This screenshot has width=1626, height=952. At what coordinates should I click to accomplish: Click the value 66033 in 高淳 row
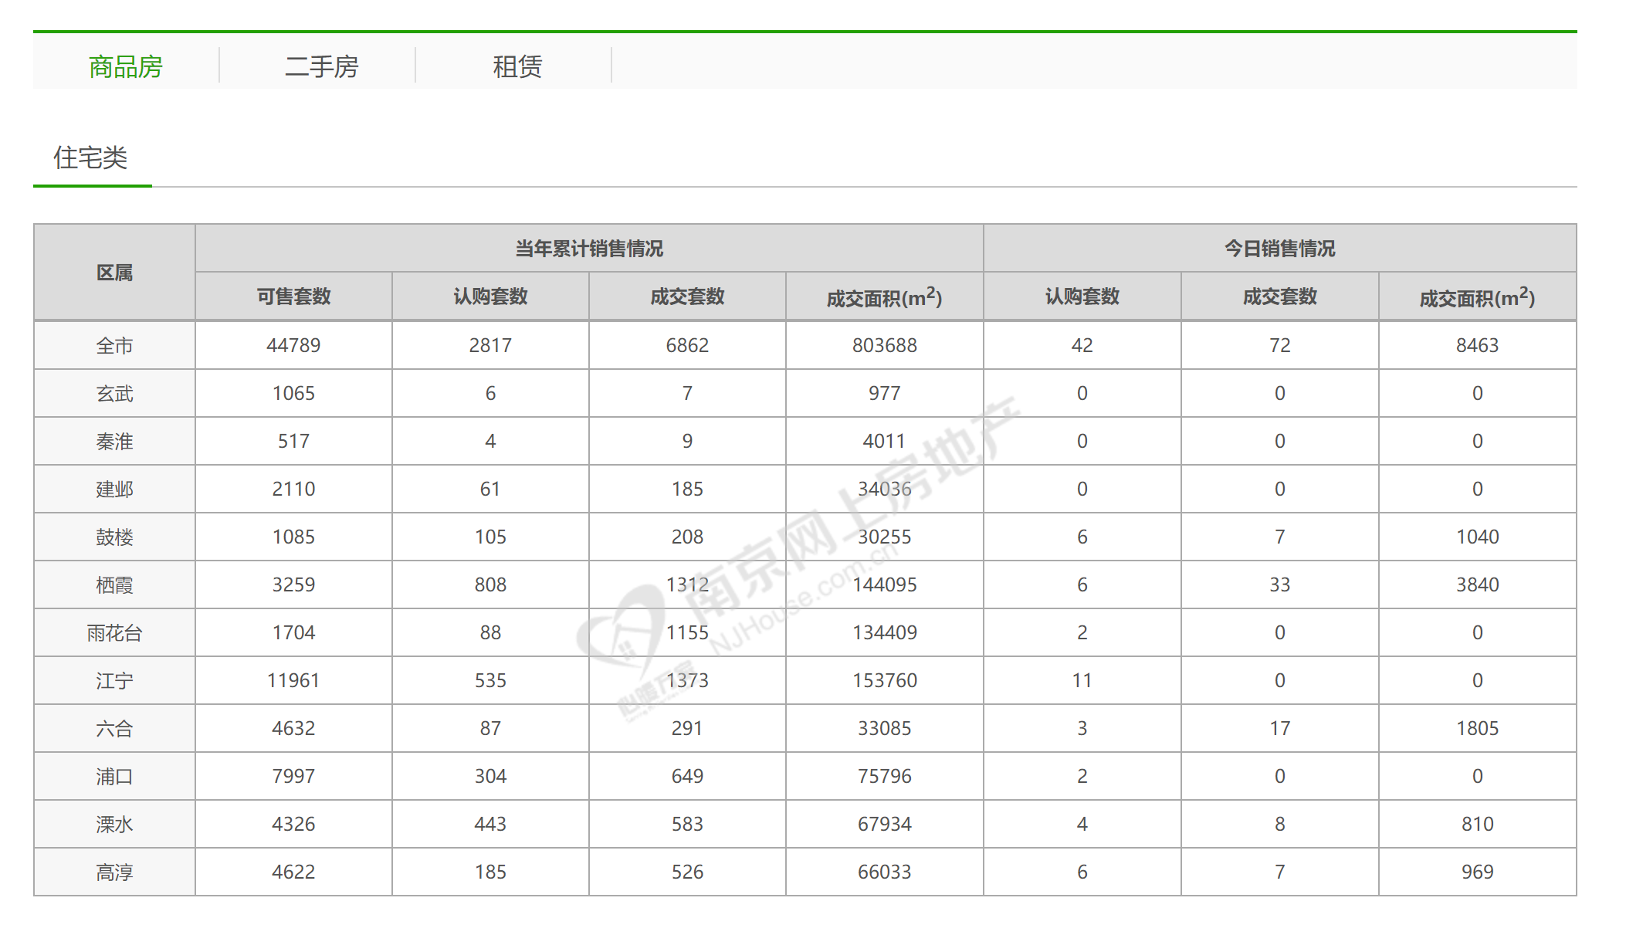tap(885, 872)
